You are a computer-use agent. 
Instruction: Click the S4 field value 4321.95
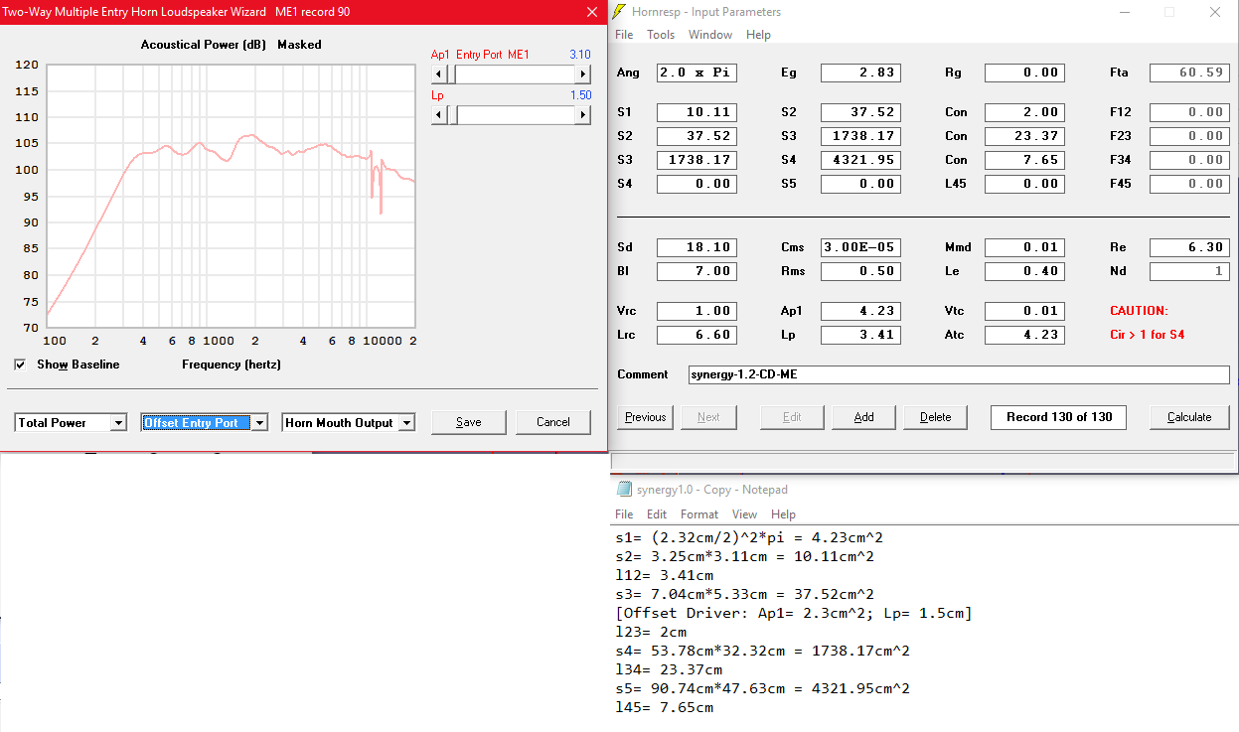click(860, 160)
